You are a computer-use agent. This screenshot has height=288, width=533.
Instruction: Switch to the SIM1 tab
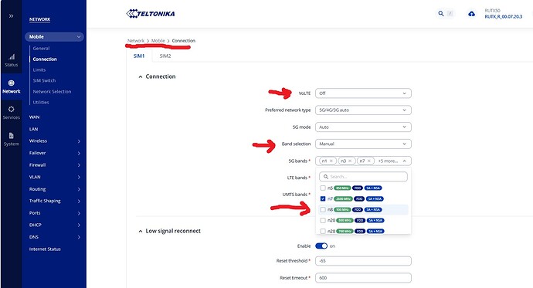tap(139, 56)
